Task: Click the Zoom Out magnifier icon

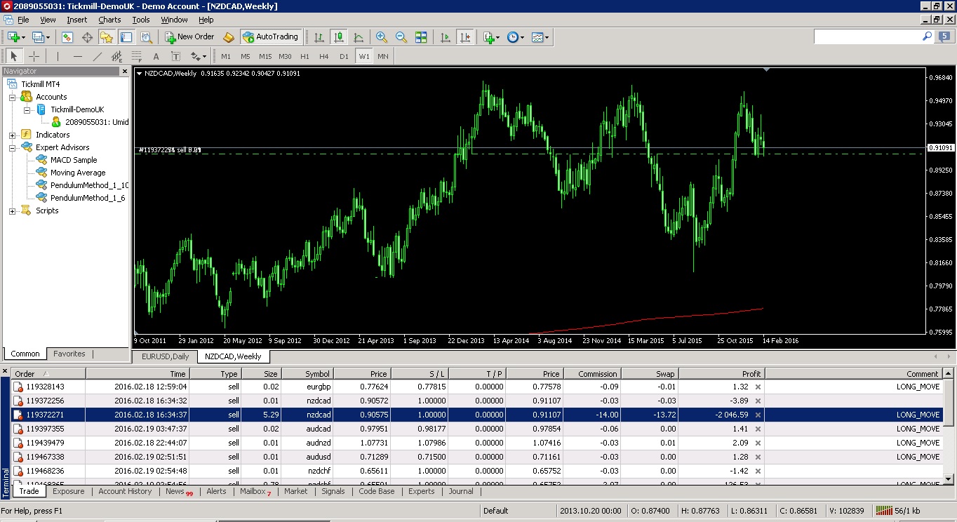Action: [401, 37]
